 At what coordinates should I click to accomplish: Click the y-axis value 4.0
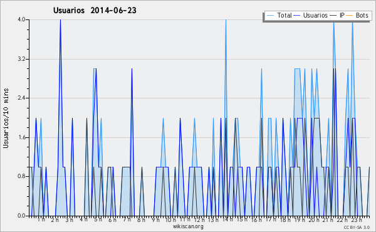[x=21, y=19]
